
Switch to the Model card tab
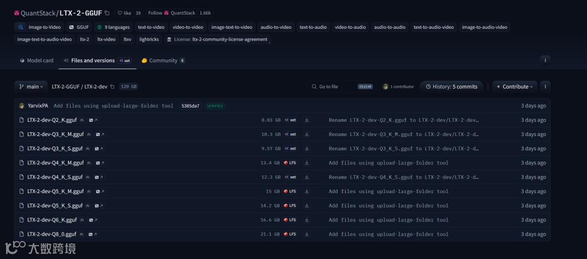(x=36, y=60)
